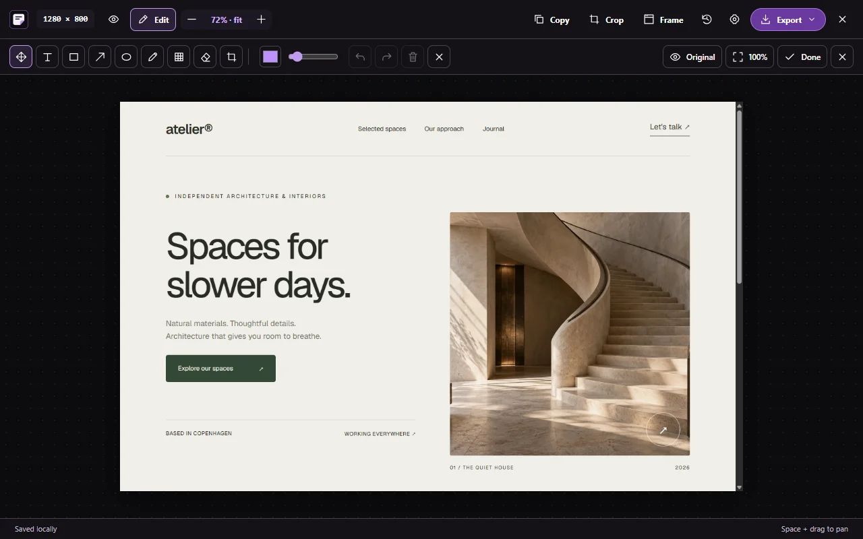Click the Done button

tap(802, 57)
